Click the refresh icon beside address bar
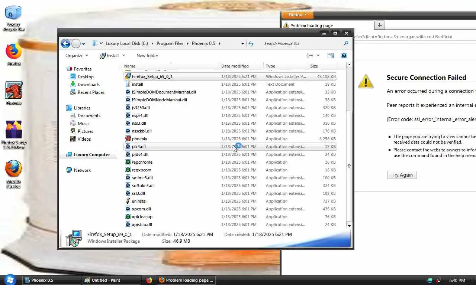The height and width of the screenshot is (285, 476). [251, 43]
